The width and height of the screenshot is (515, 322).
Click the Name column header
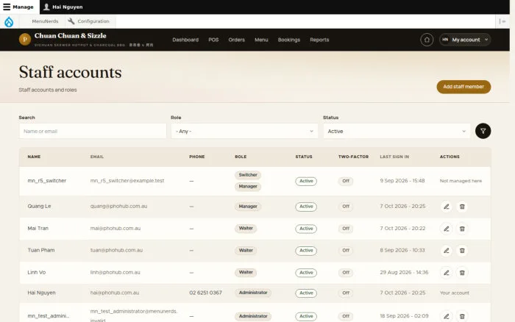click(x=34, y=157)
